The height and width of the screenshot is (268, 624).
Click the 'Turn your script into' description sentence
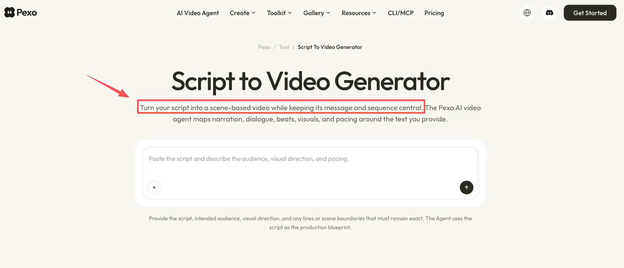pos(281,108)
